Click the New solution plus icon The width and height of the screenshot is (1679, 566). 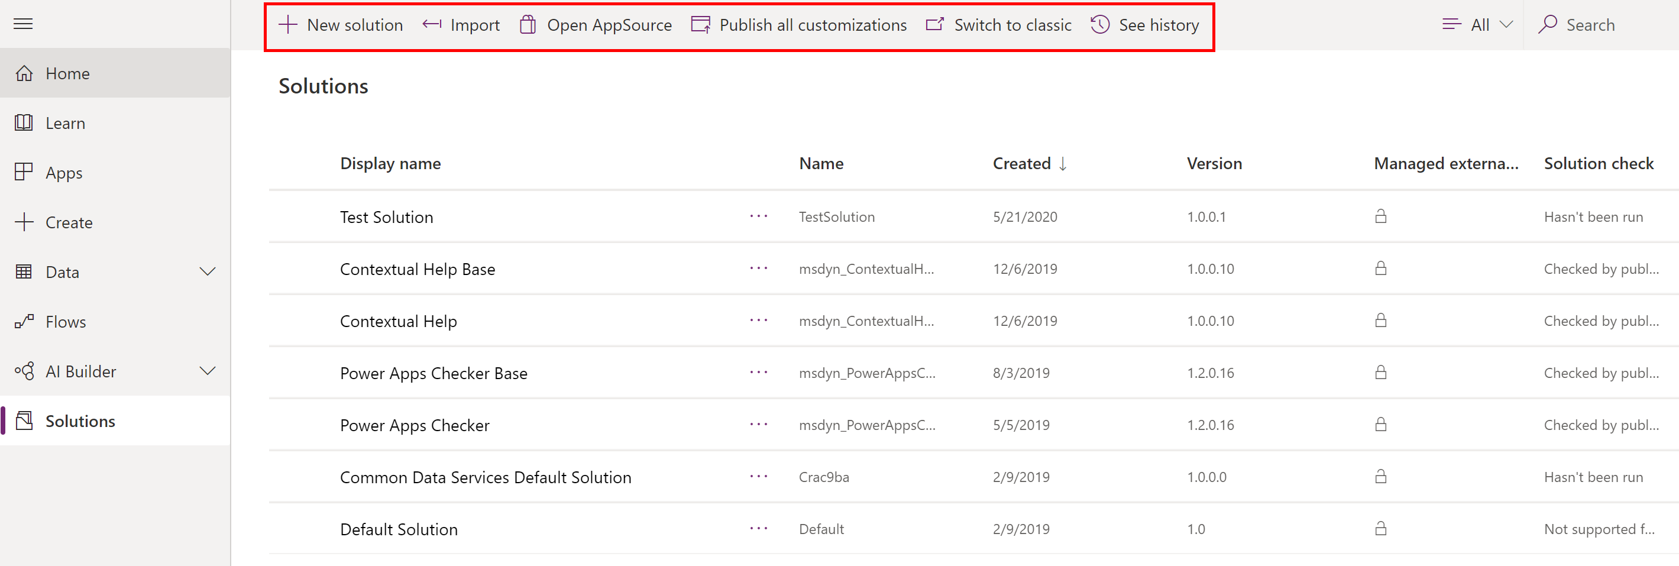click(287, 25)
